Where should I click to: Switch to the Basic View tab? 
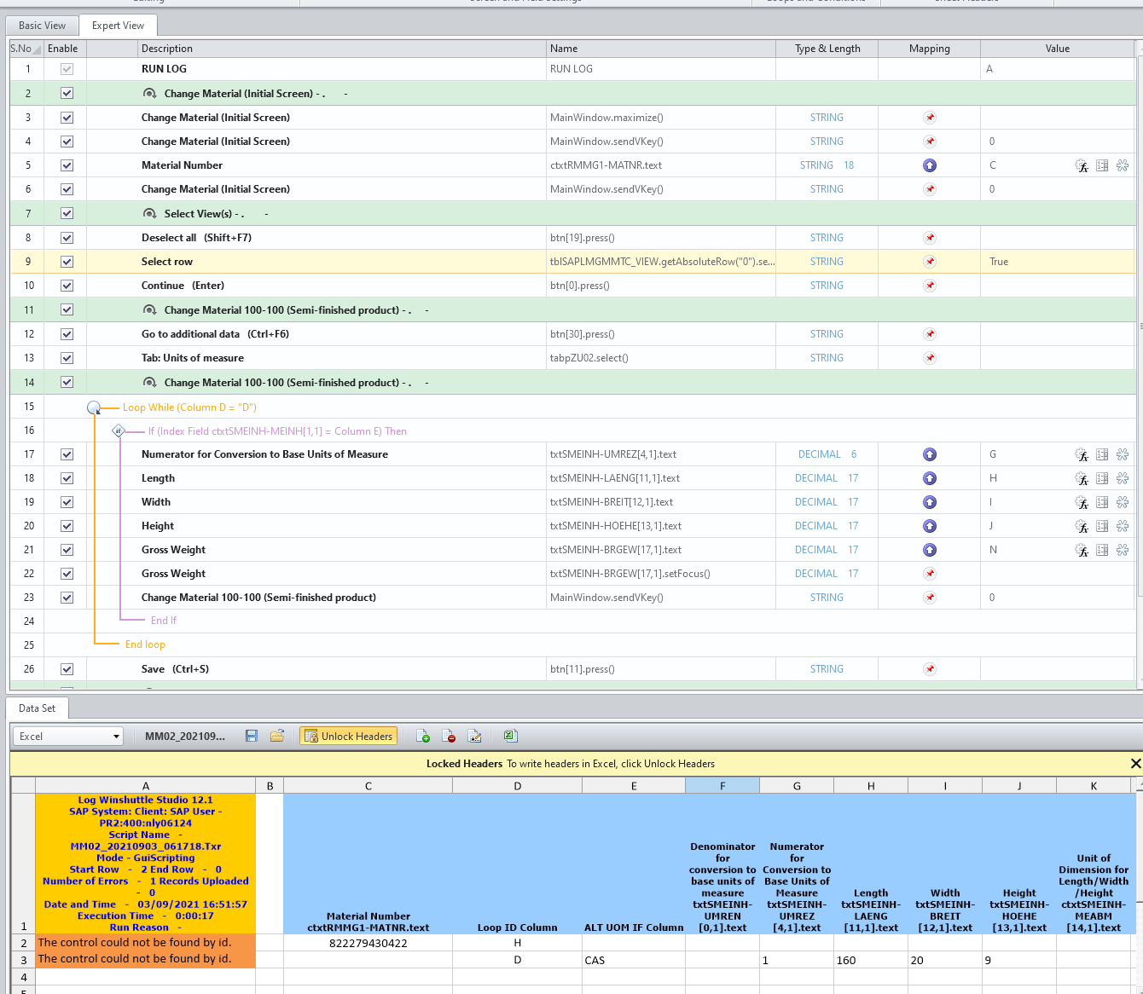tap(42, 26)
